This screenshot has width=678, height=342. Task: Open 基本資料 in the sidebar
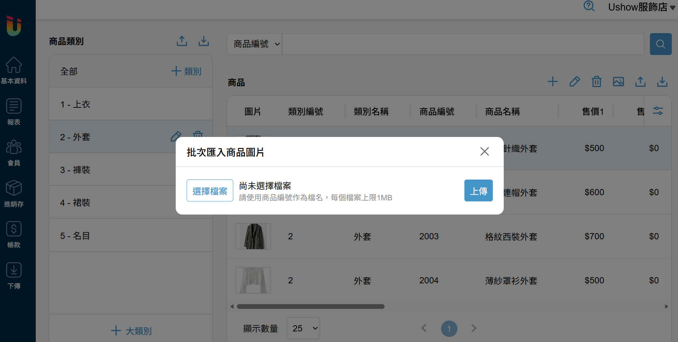click(14, 71)
